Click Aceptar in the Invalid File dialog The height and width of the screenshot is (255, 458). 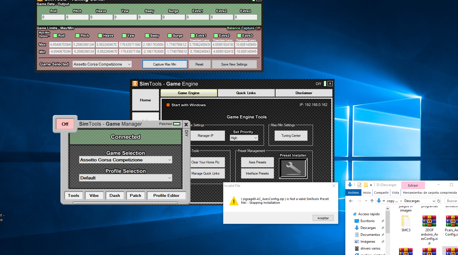pyautogui.click(x=323, y=218)
